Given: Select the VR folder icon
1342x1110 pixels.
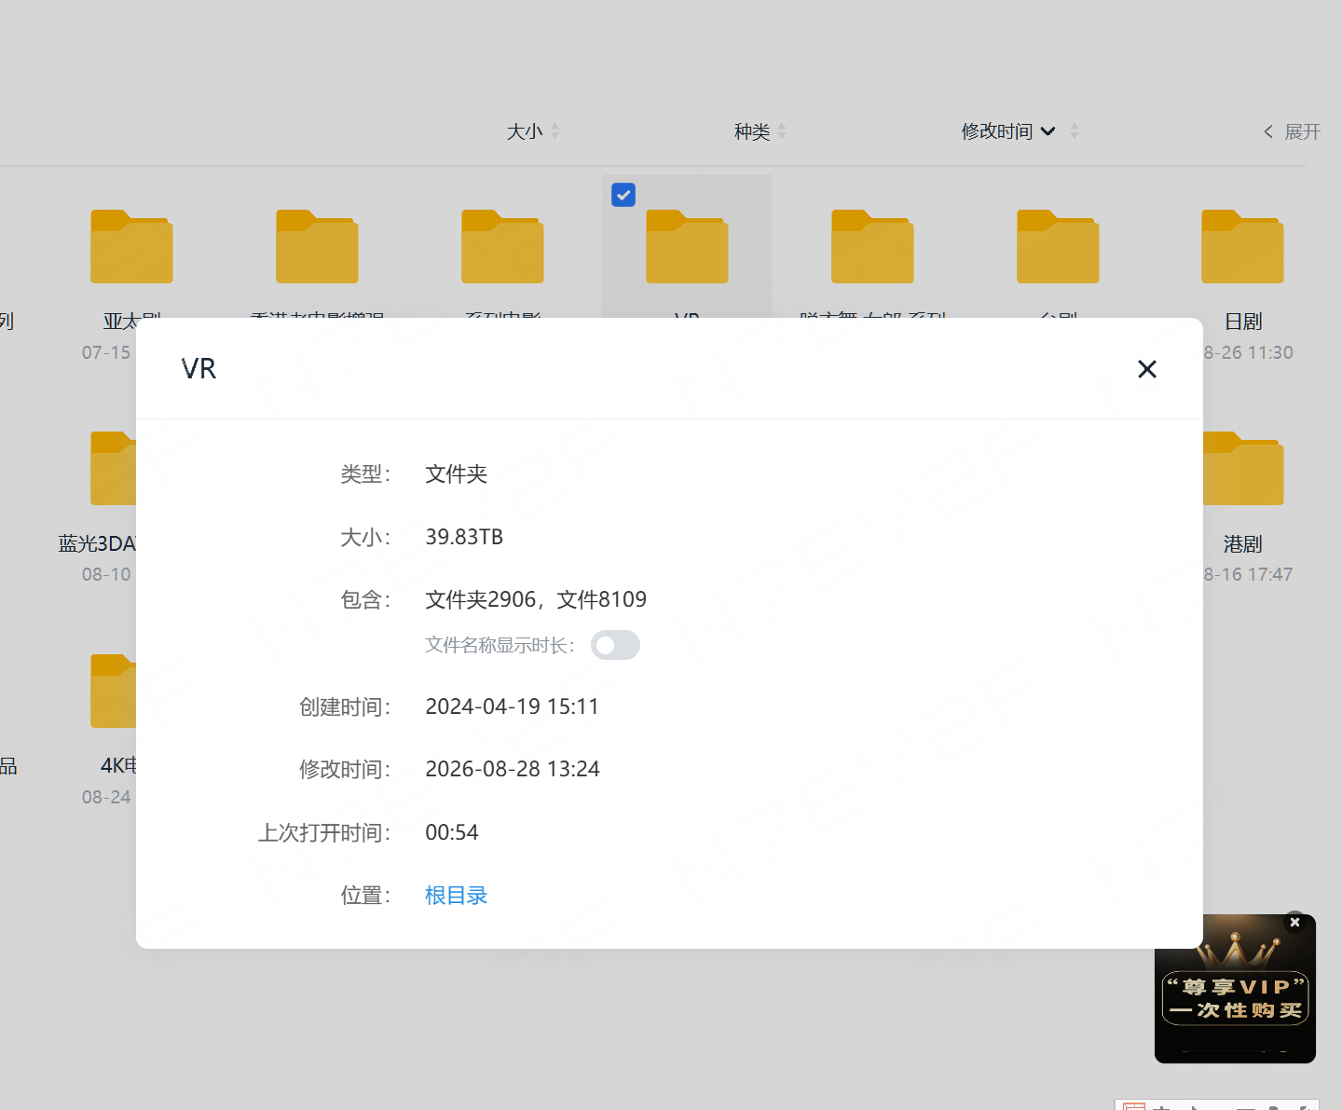Looking at the screenshot, I should pyautogui.click(x=687, y=246).
